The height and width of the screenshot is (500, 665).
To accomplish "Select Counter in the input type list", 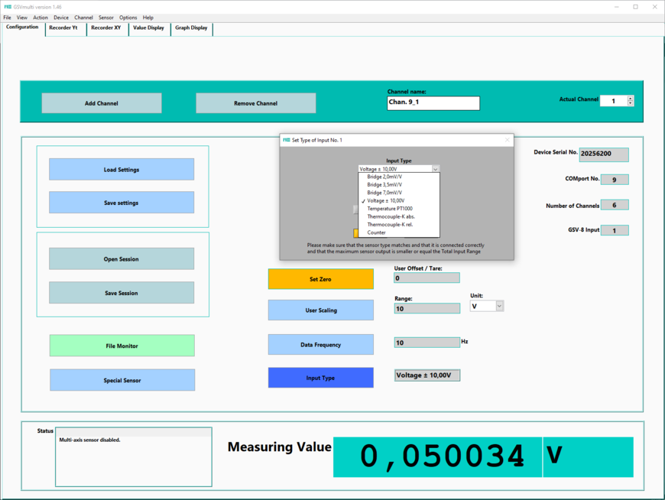I will tap(376, 232).
